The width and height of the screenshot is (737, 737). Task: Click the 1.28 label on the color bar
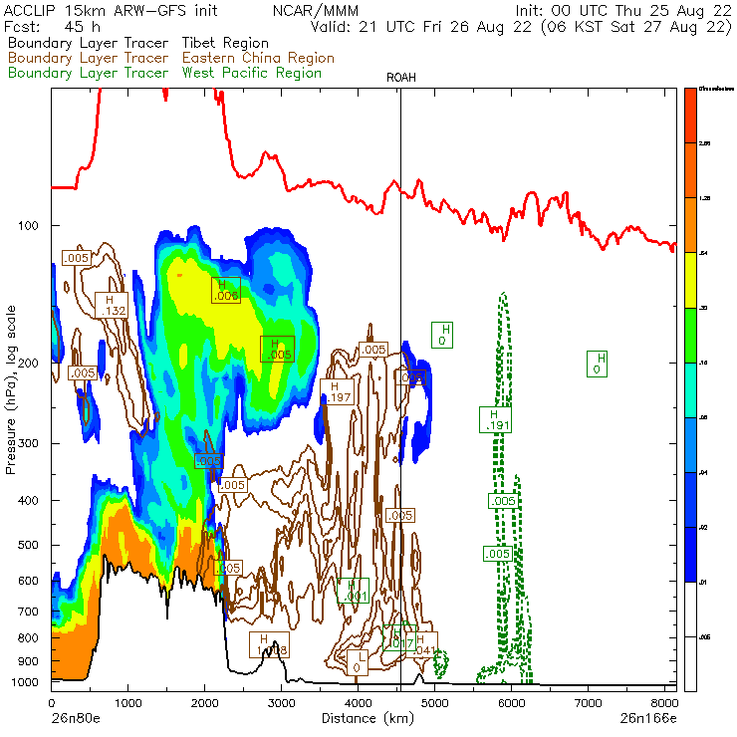[704, 198]
